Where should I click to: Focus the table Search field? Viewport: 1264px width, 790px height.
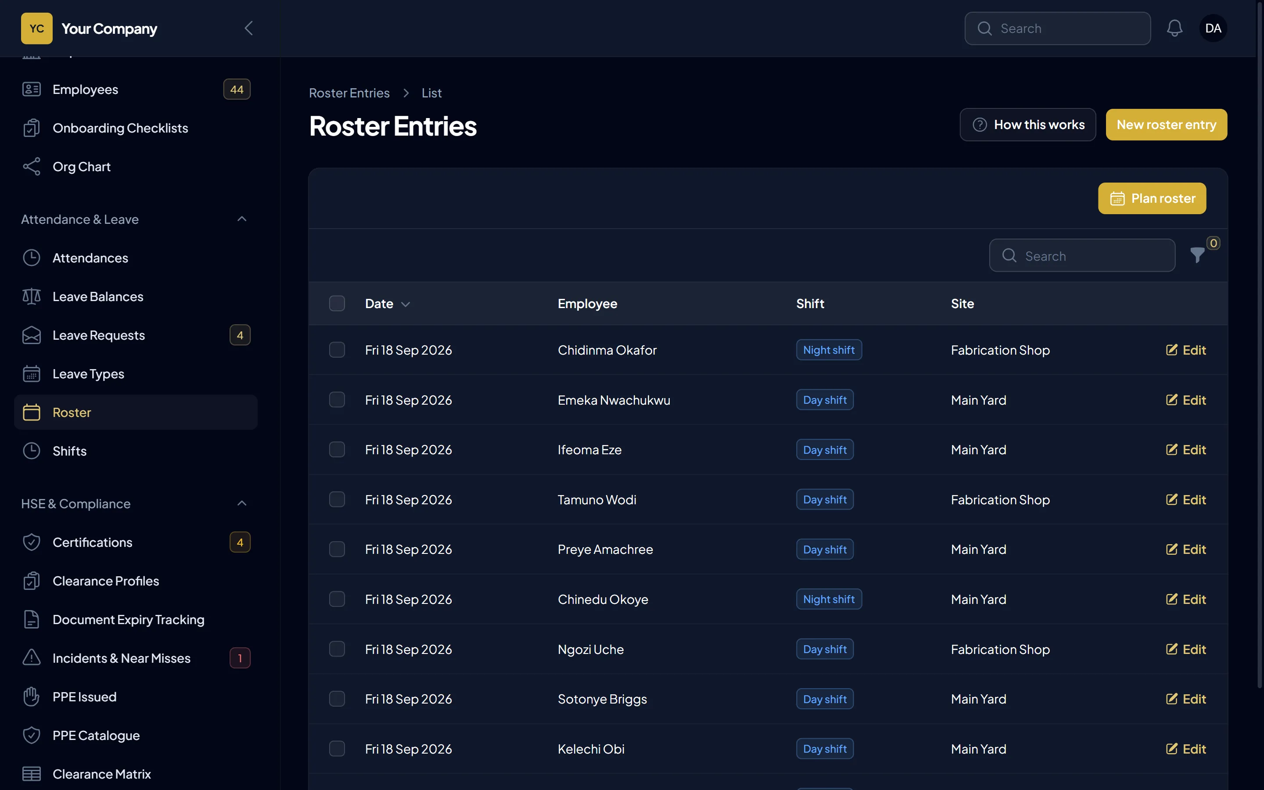1082,255
